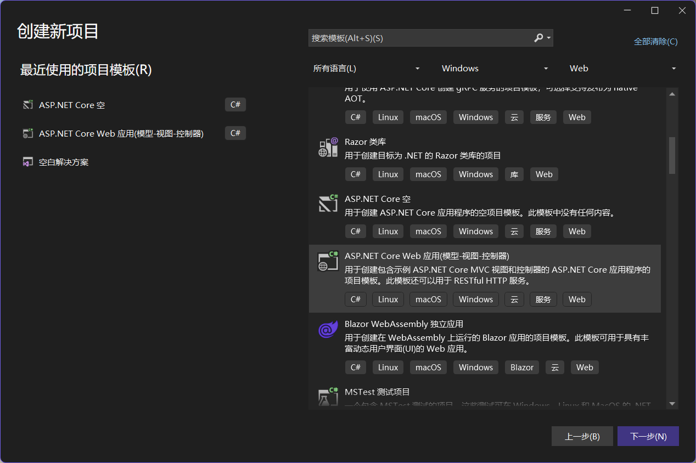Click the 服务 tag under selected MVC template

coord(543,300)
